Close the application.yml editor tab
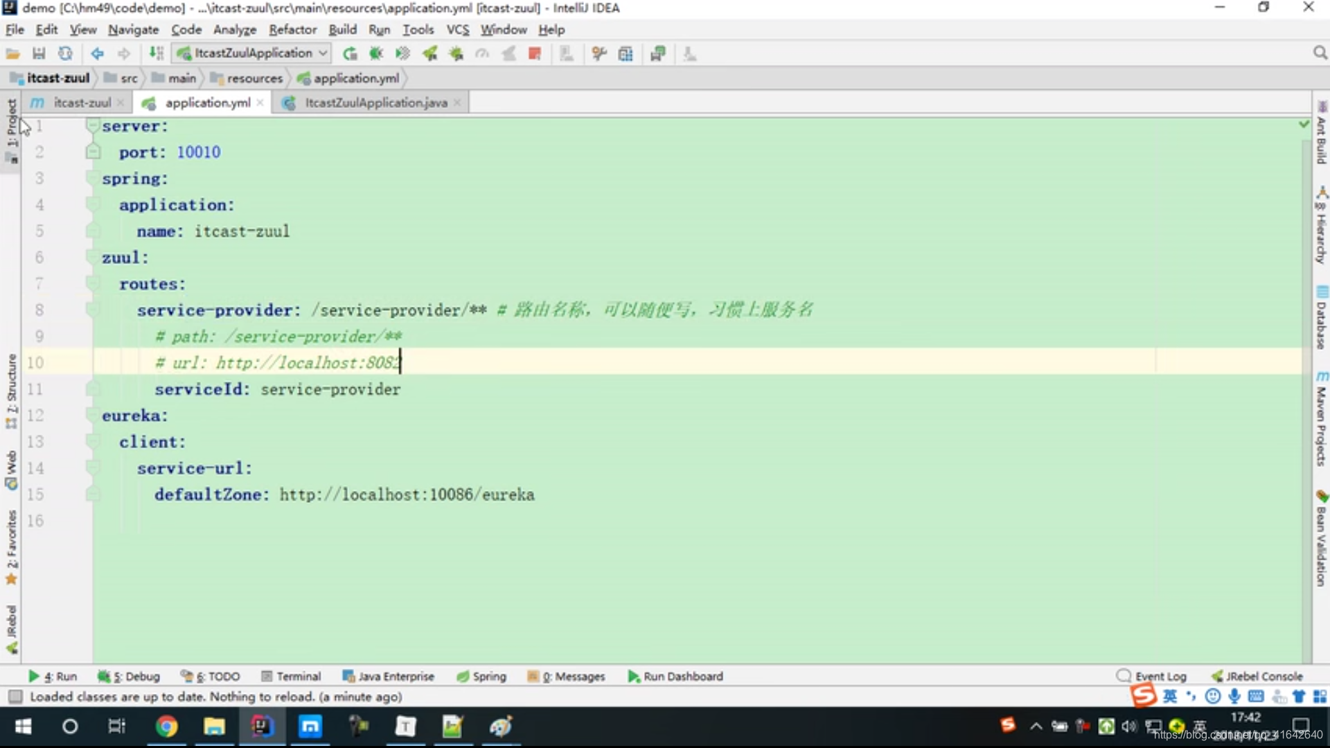Image resolution: width=1330 pixels, height=748 pixels. coord(260,103)
